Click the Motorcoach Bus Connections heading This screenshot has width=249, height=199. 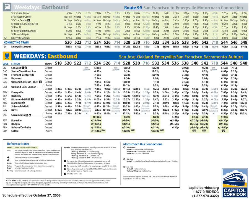143,144
